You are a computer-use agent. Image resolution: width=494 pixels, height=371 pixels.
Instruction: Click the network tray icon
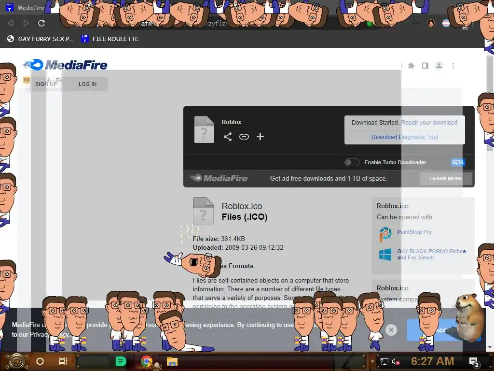(x=384, y=361)
